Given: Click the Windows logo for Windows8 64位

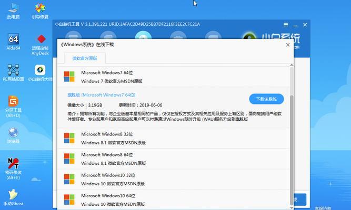Looking at the screenshot, I should click(x=69, y=159).
